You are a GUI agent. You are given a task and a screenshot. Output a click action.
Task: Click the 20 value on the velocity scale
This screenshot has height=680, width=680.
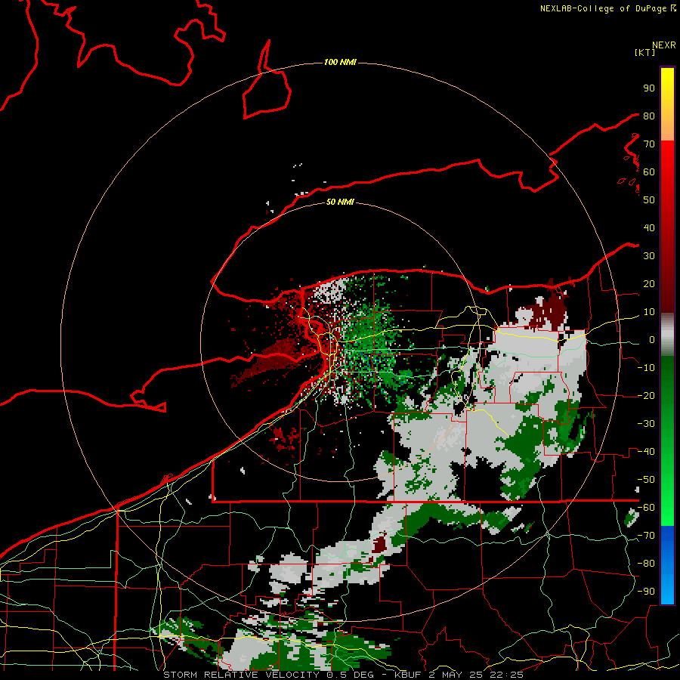tap(649, 283)
